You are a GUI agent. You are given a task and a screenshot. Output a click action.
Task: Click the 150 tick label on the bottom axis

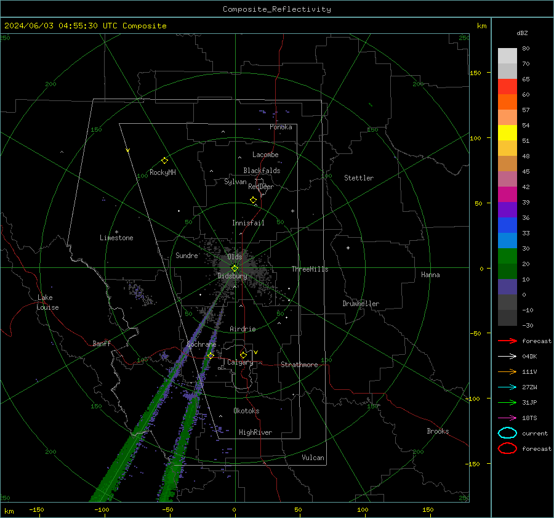[428, 510]
